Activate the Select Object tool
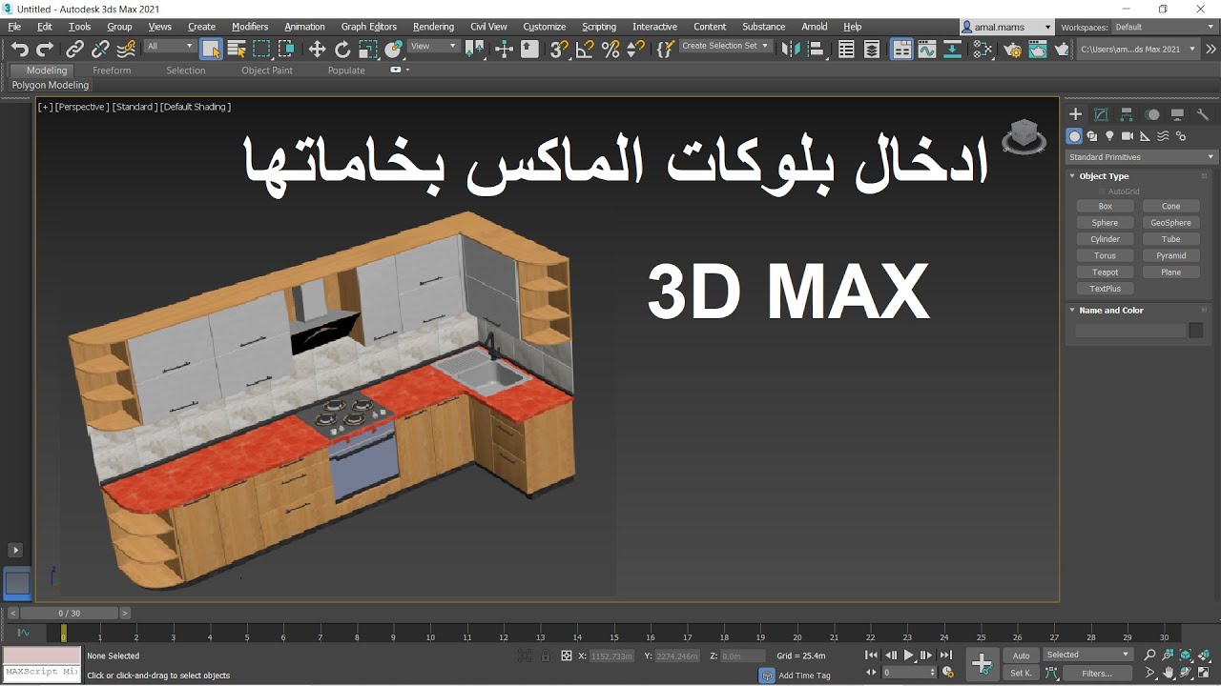This screenshot has height=686, width=1221. [212, 50]
